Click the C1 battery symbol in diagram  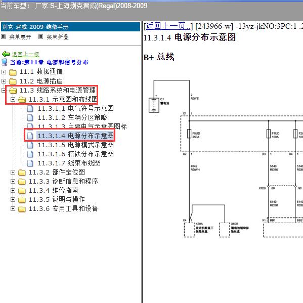coord(154,105)
